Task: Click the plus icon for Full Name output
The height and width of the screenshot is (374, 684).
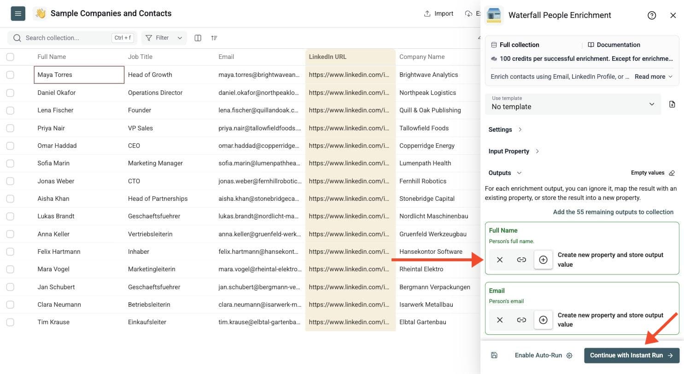Action: tap(543, 260)
